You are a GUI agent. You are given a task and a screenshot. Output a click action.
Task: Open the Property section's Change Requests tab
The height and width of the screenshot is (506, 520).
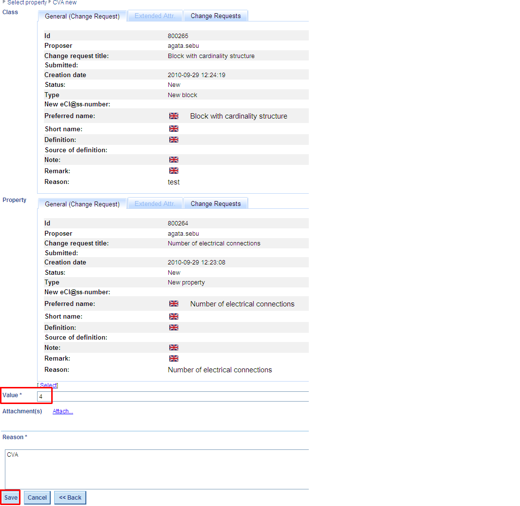(216, 204)
